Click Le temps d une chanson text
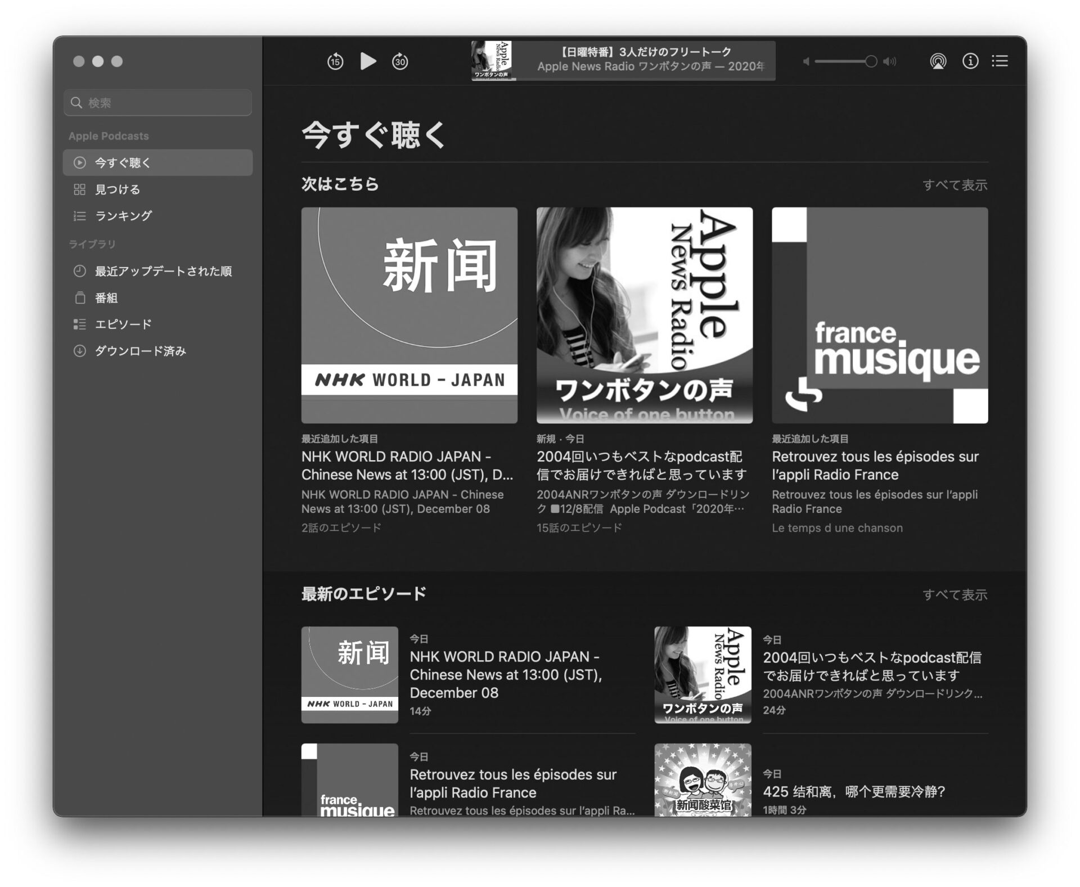 [x=837, y=528]
